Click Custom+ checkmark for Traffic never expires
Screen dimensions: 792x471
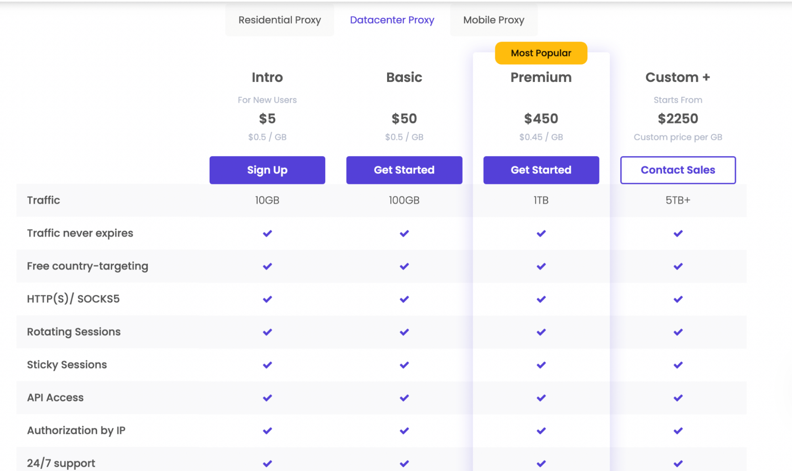point(677,233)
